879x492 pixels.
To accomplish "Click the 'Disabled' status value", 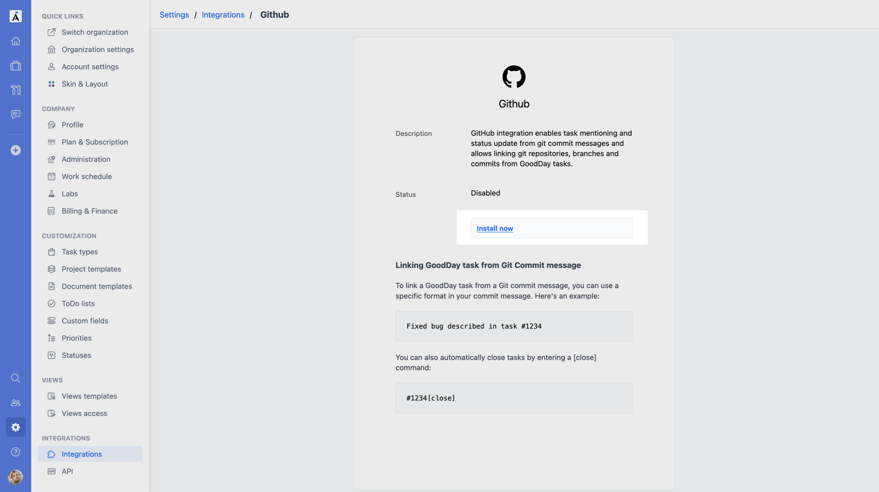I will coord(486,193).
